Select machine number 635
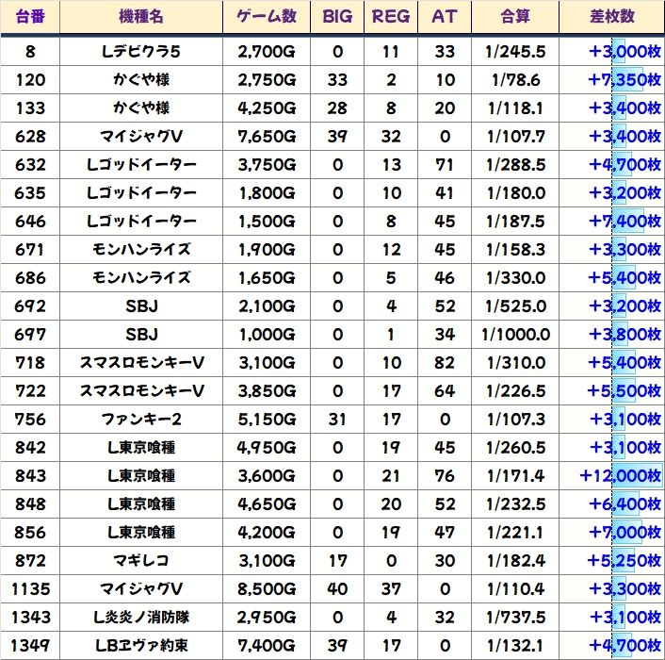665x660 pixels. coord(30,193)
